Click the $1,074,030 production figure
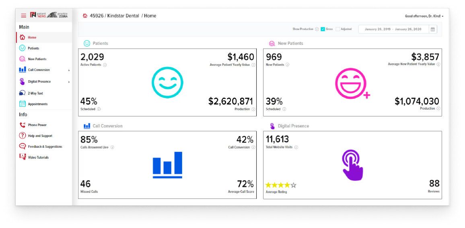Image resolution: width=465 pixels, height=228 pixels. [417, 101]
